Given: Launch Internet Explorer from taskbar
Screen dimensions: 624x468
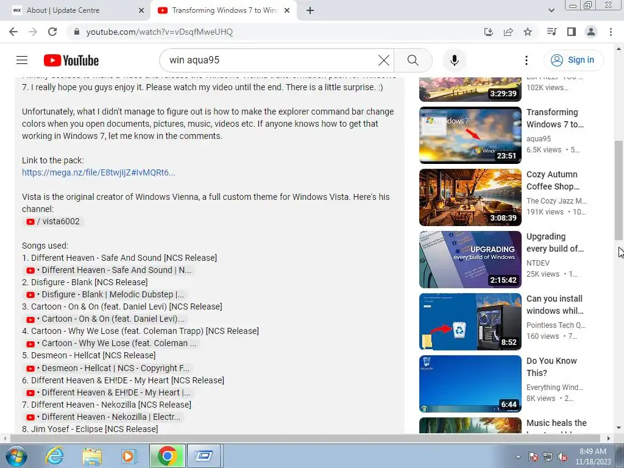Looking at the screenshot, I should (54, 456).
